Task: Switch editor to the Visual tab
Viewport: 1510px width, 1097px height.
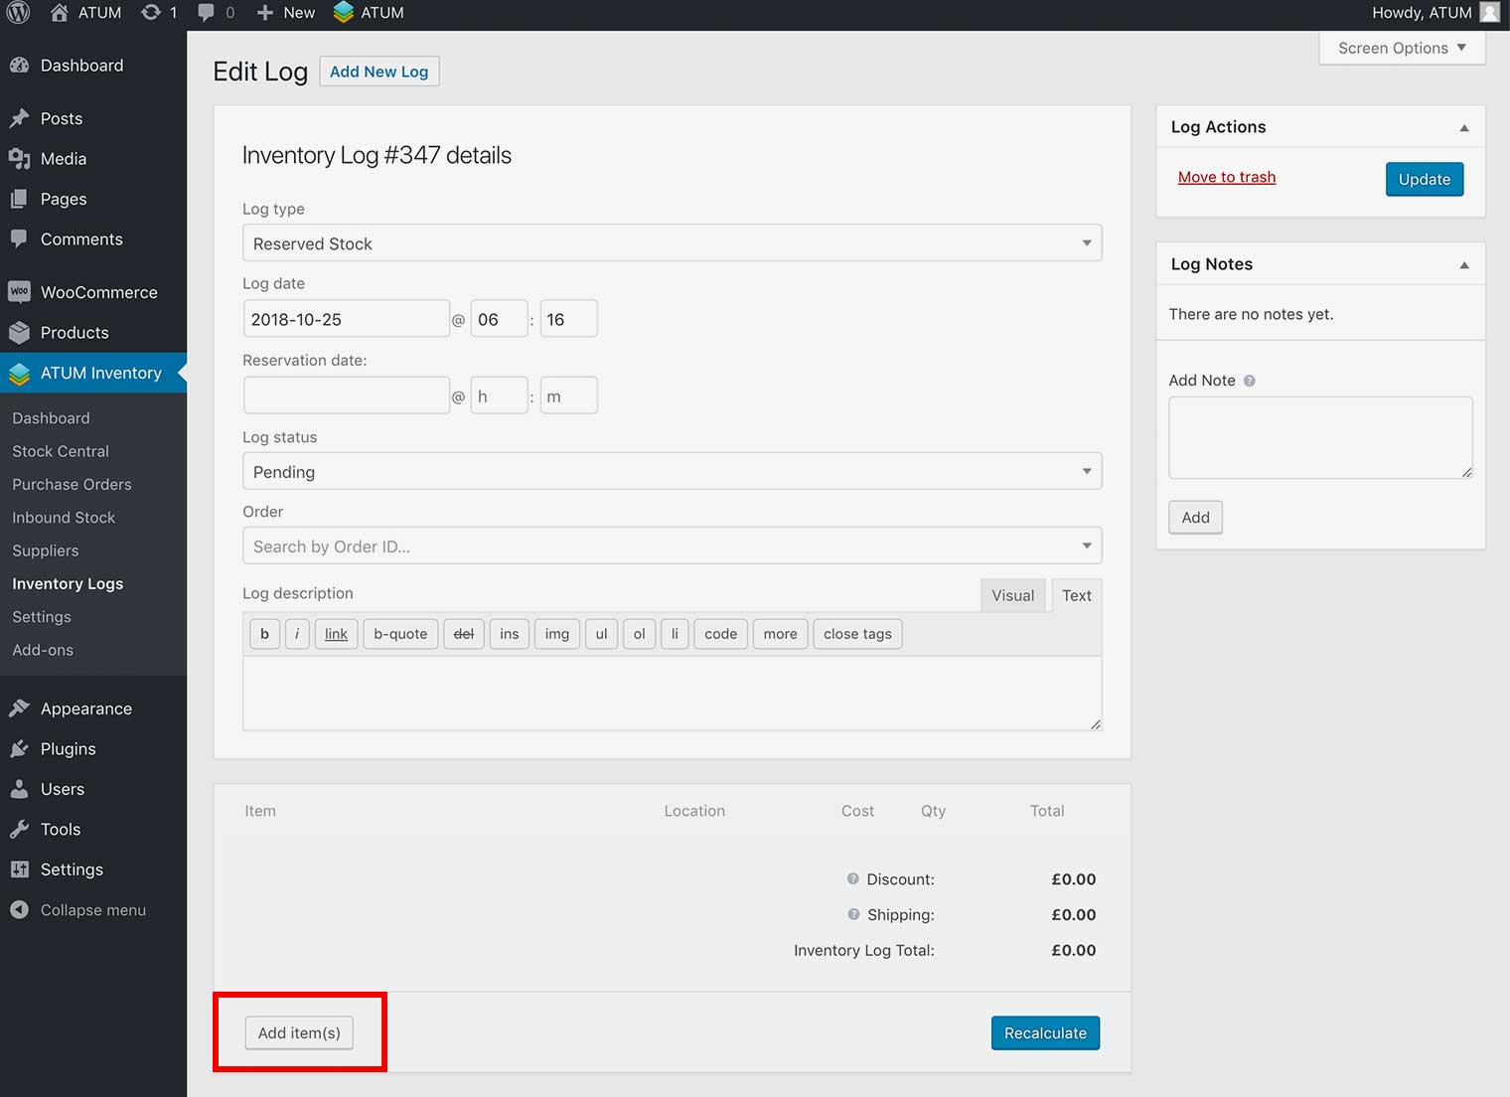Action: click(x=1012, y=595)
